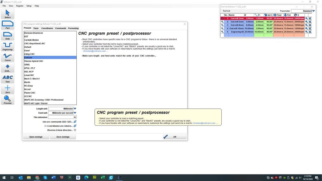Switch to the Texts tab
322x181 pixels.
click(x=36, y=28)
